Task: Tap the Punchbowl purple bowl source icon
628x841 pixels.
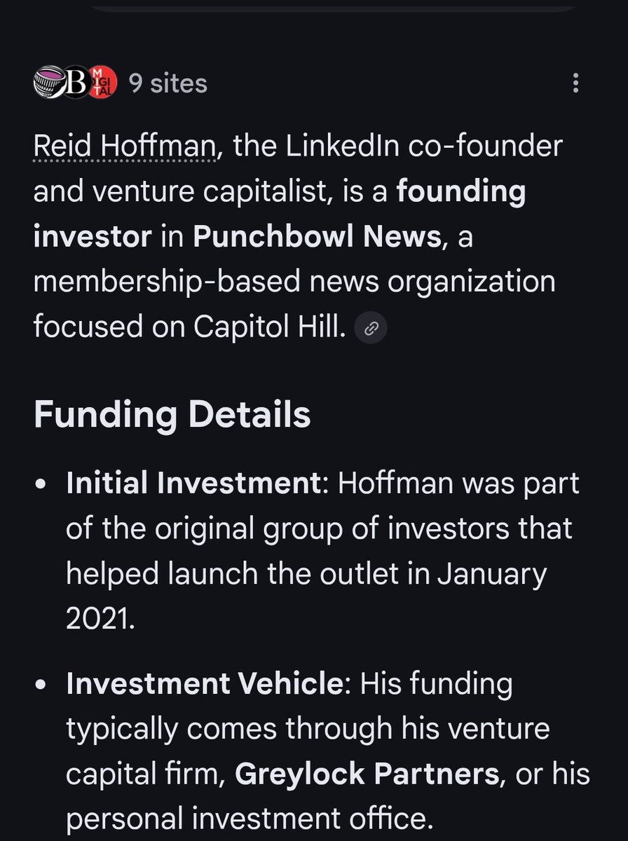Action: (x=48, y=84)
